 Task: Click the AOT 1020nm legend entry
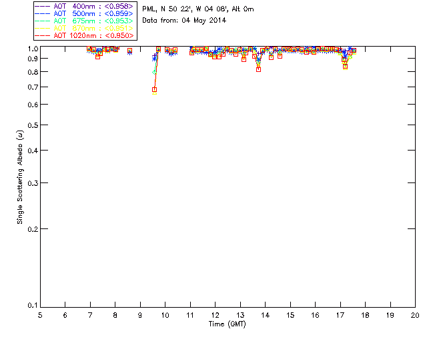point(85,35)
